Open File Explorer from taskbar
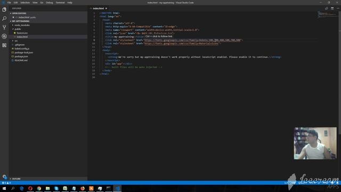 47,188
